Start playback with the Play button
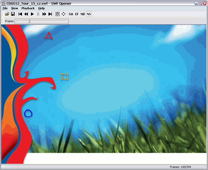The image size is (208, 170). 32,14
